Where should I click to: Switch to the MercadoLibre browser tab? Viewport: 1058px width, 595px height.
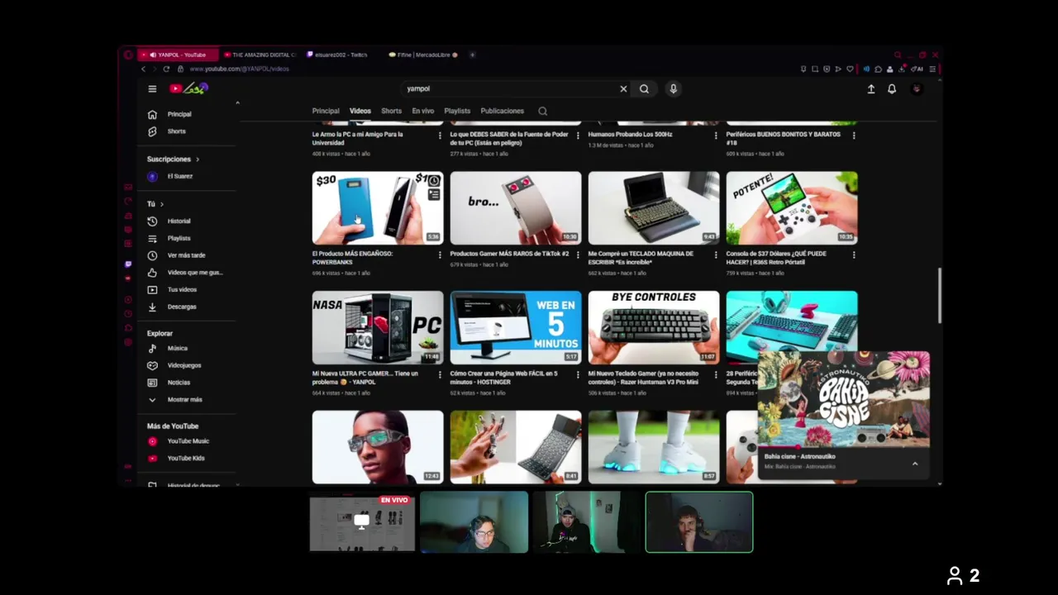pos(423,55)
